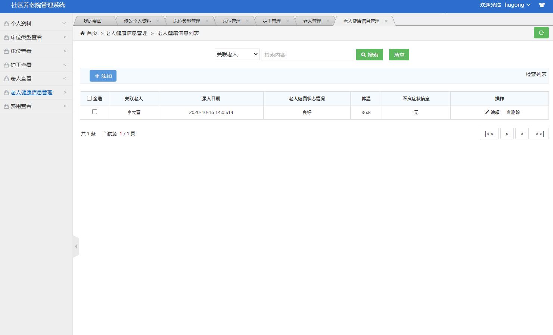Image resolution: width=553 pixels, height=335 pixels.
Task: Open the theme/skin icon next to hugong
Action: click(541, 5)
